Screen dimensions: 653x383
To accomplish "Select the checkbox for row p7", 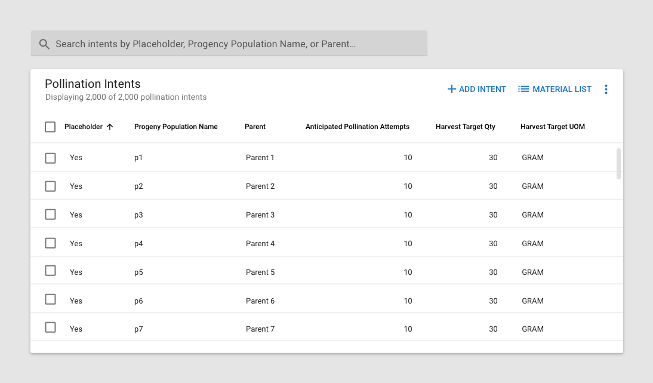I will coord(50,327).
